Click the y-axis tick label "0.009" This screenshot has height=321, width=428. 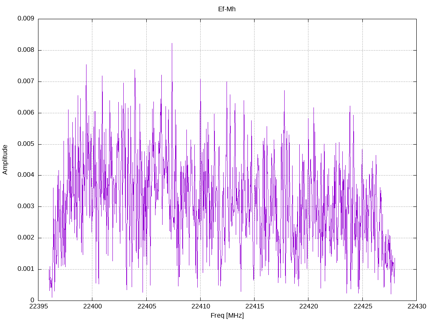26,18
